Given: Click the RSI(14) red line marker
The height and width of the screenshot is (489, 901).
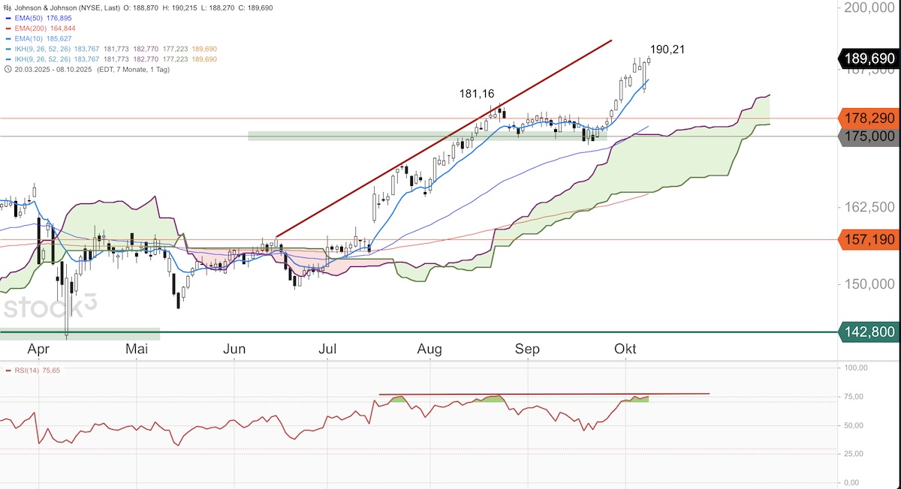Looking at the screenshot, I should click(7, 370).
